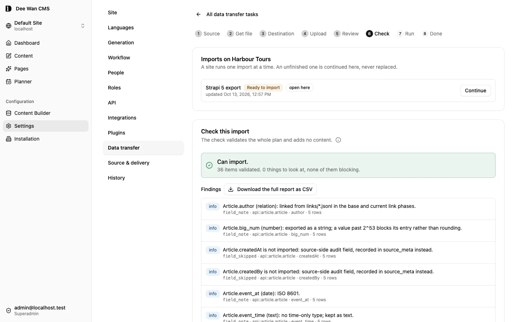516x322 pixels.
Task: Jump to step 1 Source
Action: (207, 34)
